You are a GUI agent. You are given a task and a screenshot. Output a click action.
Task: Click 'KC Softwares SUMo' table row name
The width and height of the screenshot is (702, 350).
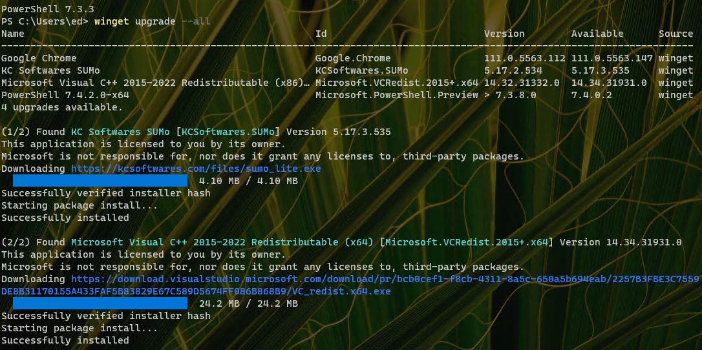pos(50,70)
